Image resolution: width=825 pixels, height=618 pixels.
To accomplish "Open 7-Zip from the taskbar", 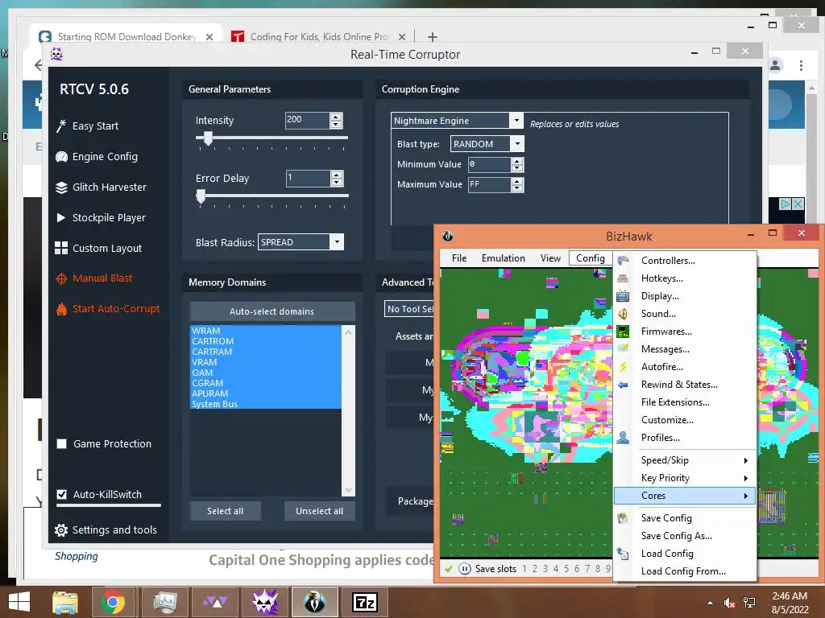I will pyautogui.click(x=365, y=602).
